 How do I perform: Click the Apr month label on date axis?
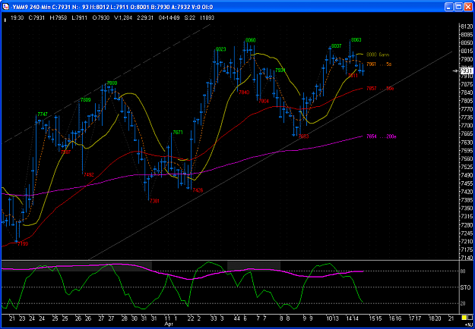pos(169,322)
